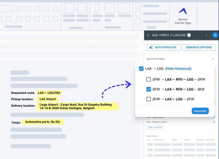Screen dimensions: 219x159
Task: Go back using the arrow icon
Action: click(149, 35)
